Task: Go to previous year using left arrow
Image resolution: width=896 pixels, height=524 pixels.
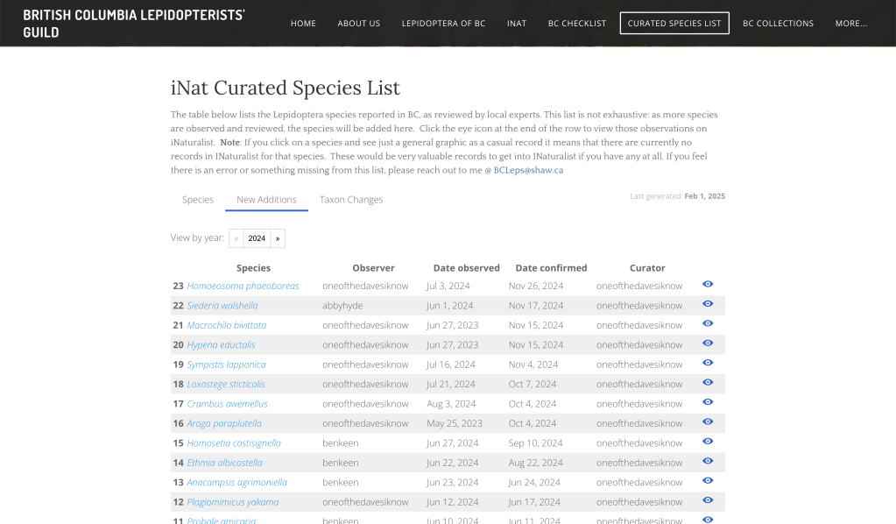Action: click(236, 238)
